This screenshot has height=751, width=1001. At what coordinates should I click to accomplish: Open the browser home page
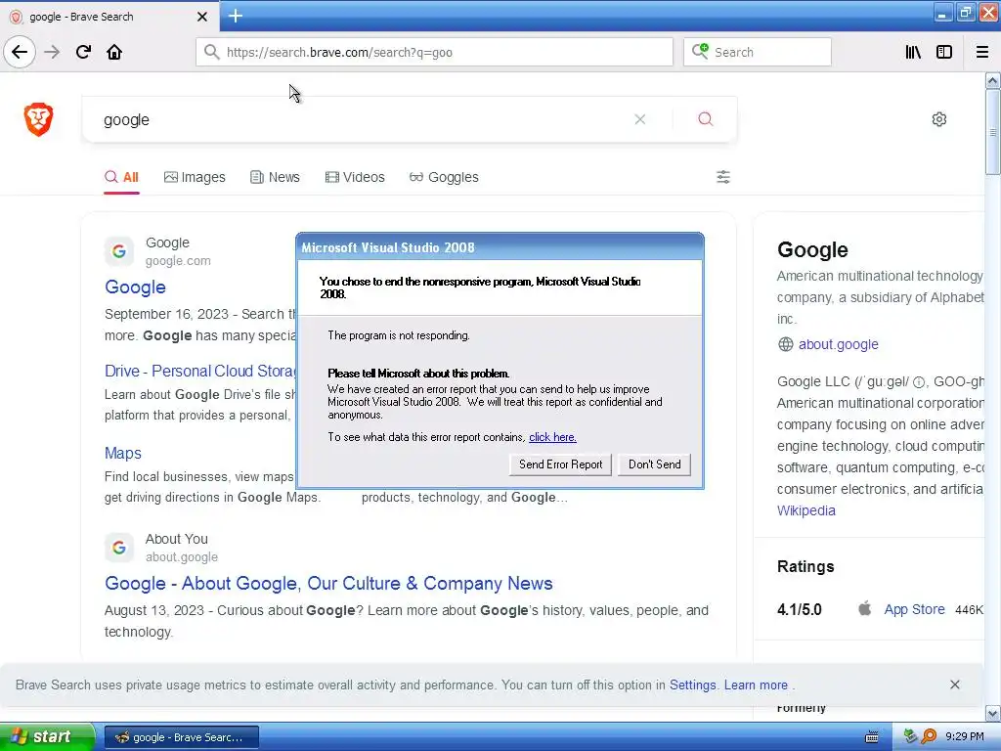point(114,52)
